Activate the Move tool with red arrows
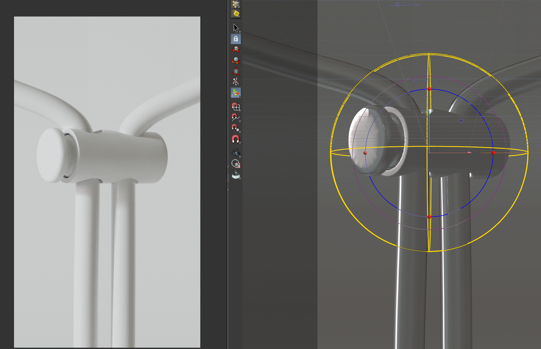Viewport: 541px width, 349px height. [236, 50]
